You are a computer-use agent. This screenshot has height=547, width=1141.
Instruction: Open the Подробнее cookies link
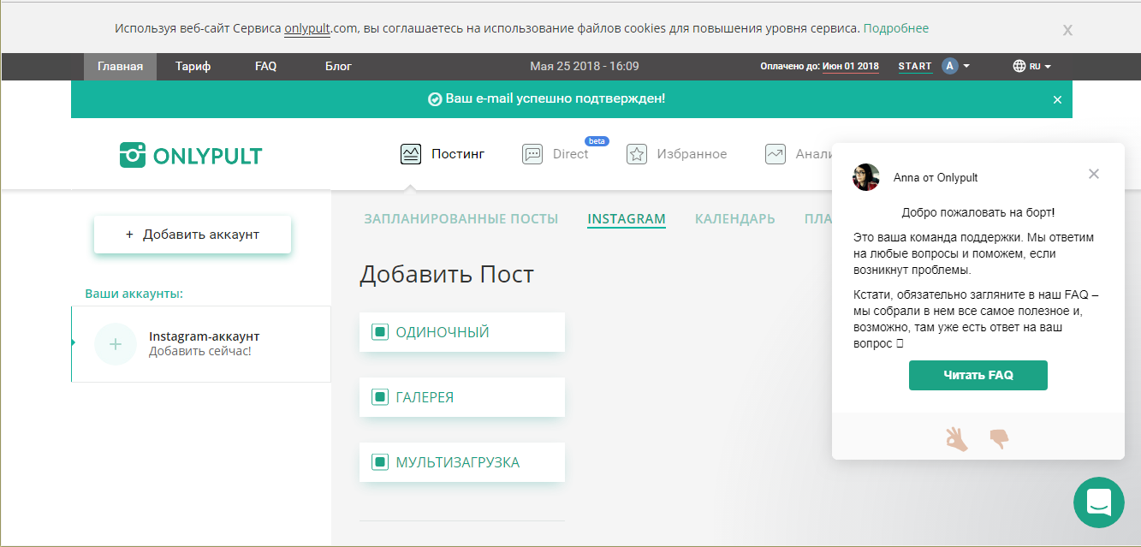pyautogui.click(x=896, y=27)
